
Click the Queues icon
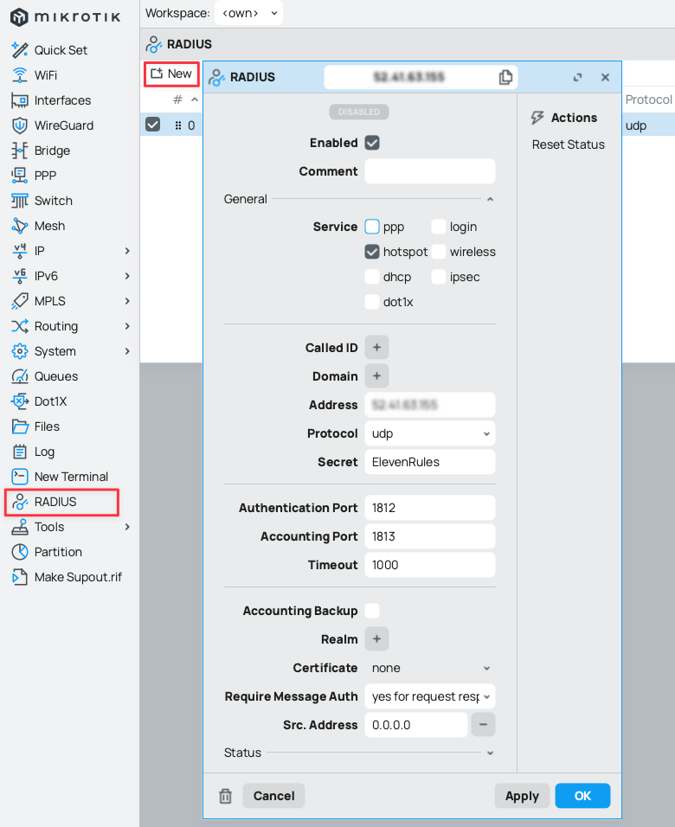(x=20, y=376)
